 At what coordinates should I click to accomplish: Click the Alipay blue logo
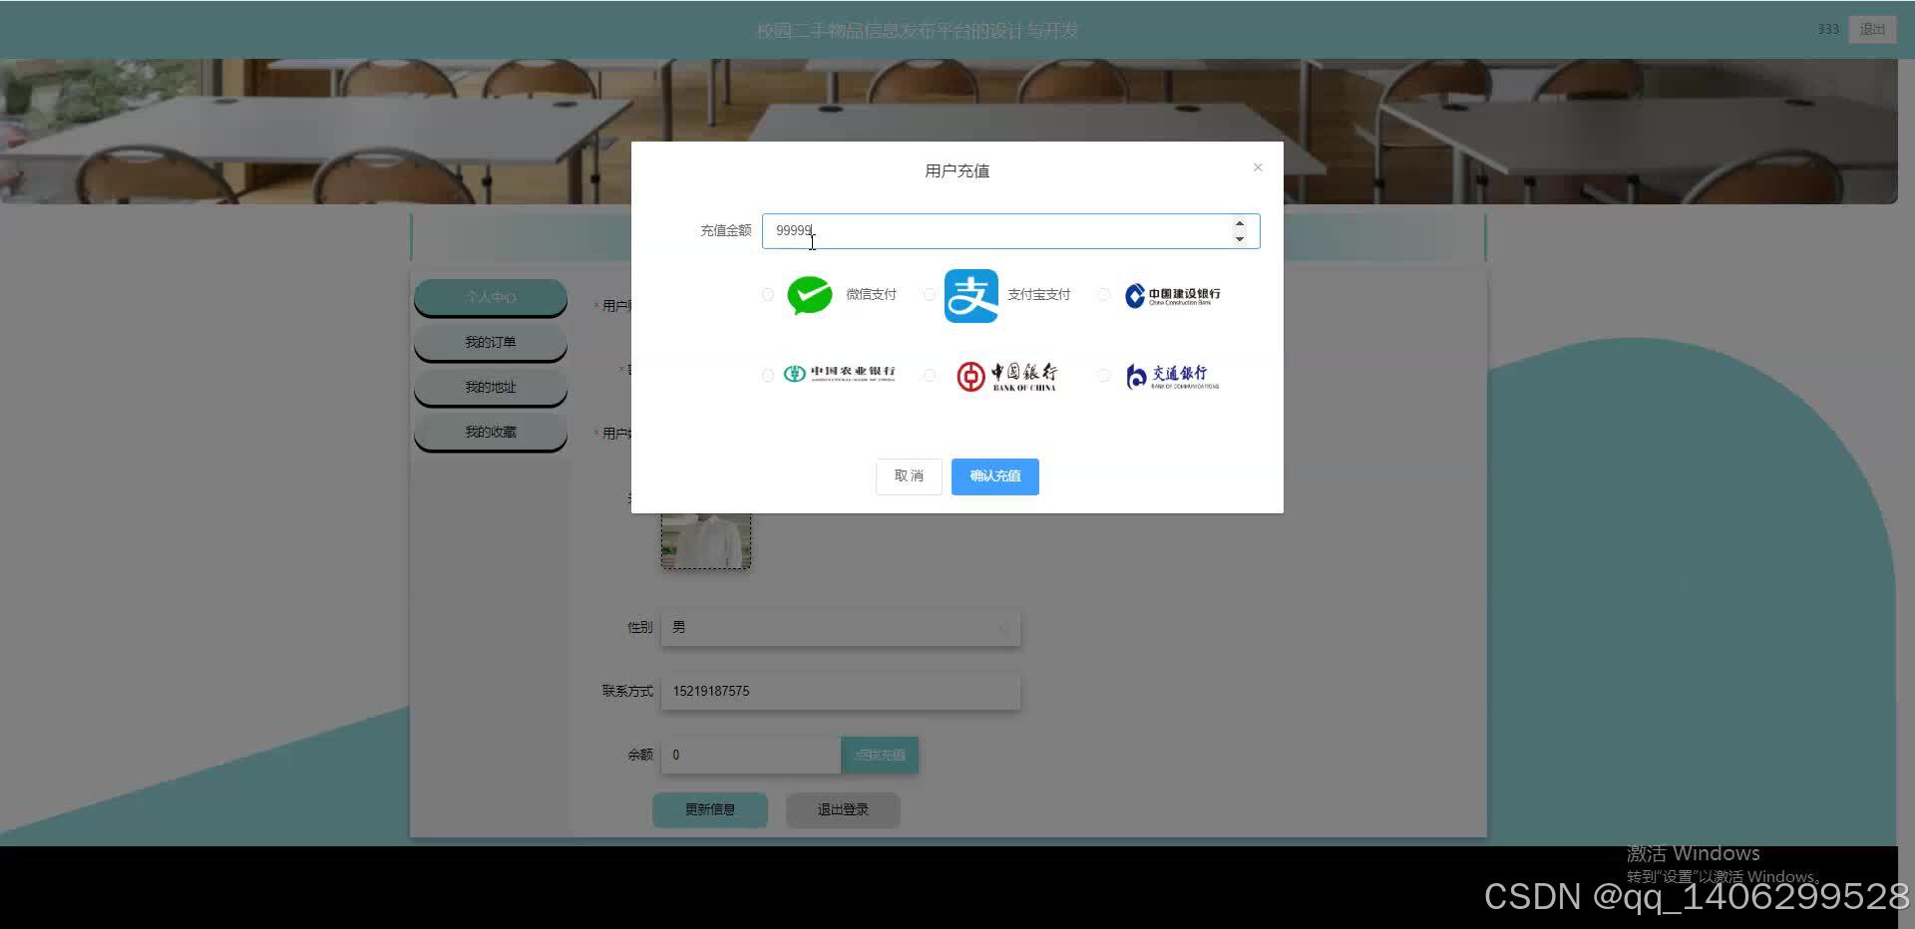click(970, 296)
